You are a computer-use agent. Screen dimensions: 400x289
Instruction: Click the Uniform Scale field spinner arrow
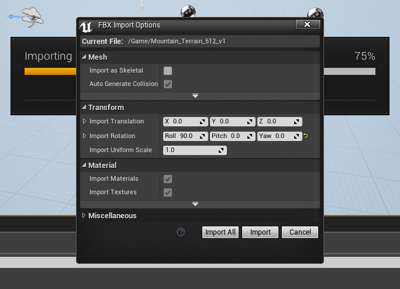(221, 150)
